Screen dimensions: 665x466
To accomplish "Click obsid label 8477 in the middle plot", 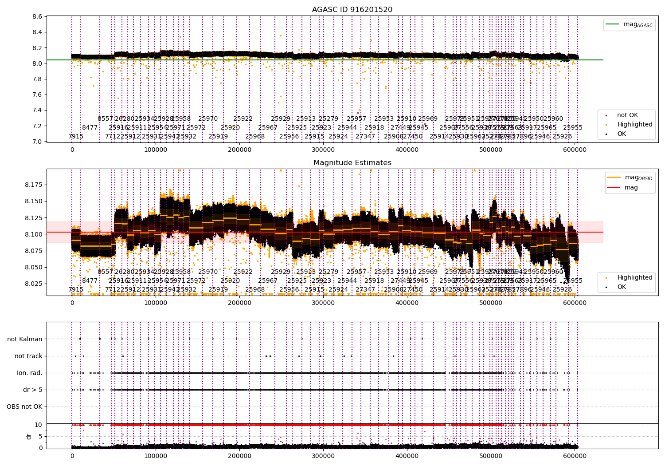I will (x=90, y=280).
